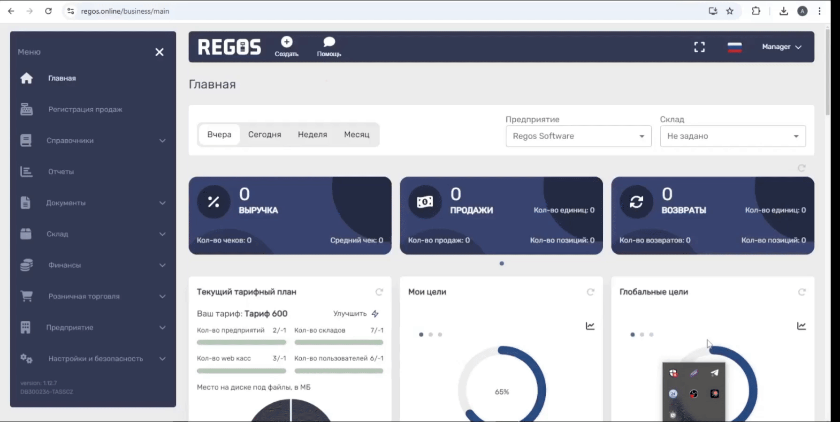Click the home icon beside Главная
The width and height of the screenshot is (840, 422).
27,78
